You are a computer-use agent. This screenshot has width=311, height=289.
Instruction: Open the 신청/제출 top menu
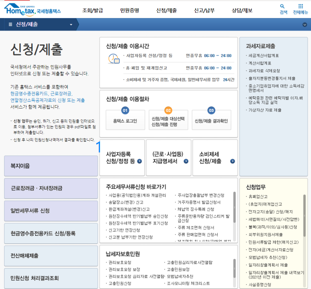point(167,10)
